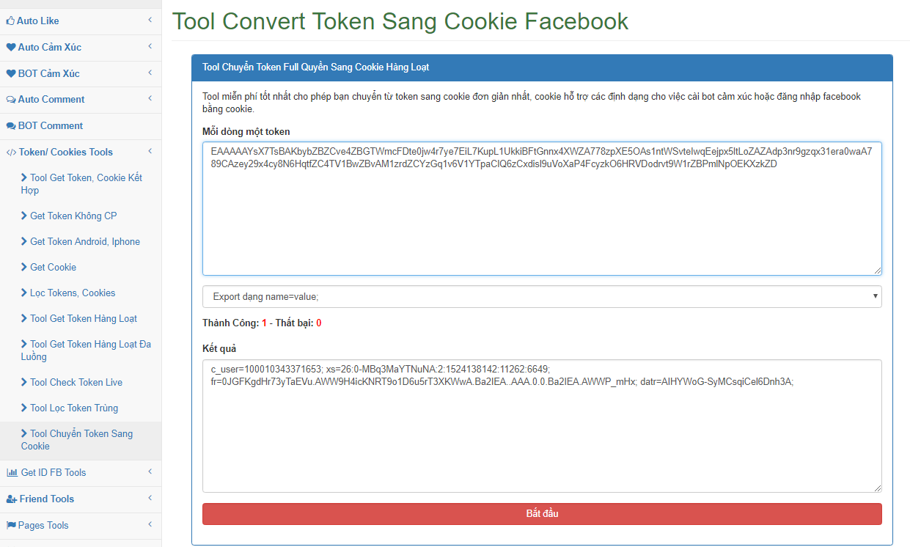This screenshot has height=547, width=910.
Task: Click the red Bắt đầu button
Action: pos(542,514)
